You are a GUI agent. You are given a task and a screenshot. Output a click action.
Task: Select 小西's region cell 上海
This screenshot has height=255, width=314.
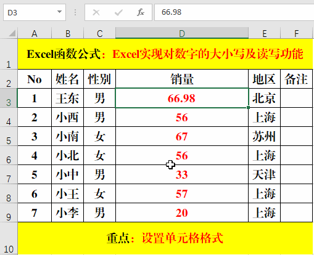(x=265, y=117)
